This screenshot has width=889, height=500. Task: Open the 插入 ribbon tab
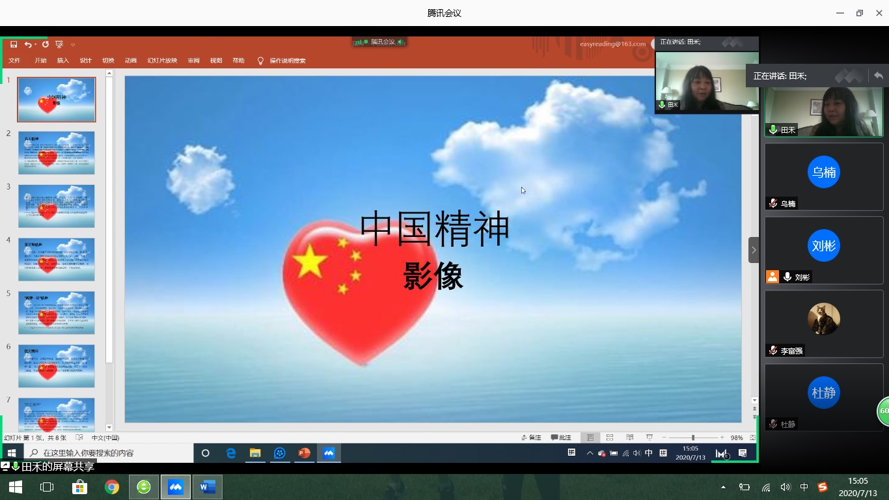(x=63, y=61)
